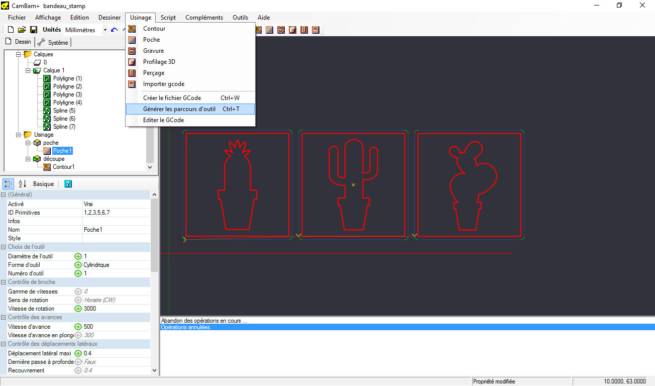The image size is (655, 386).
Task: Sort properties alphabetically with A-Z icon
Action: [23, 184]
